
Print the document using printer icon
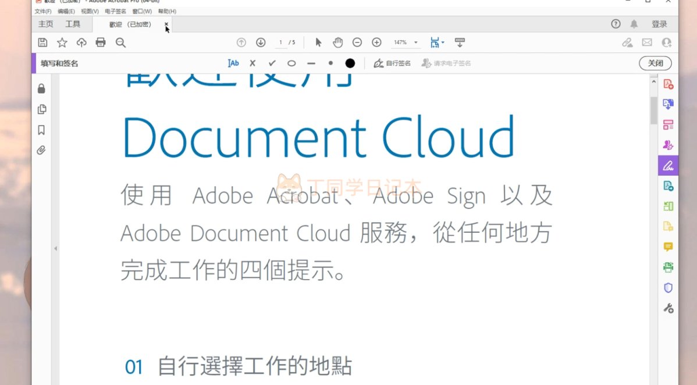point(101,42)
